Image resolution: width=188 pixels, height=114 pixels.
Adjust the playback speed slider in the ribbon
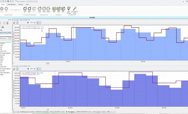pos(15,10)
